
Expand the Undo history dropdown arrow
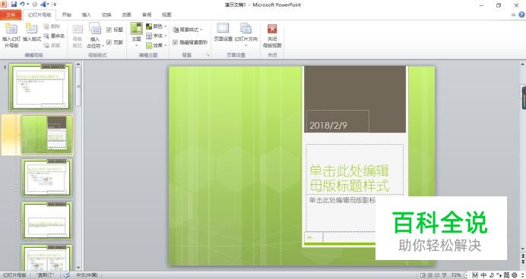(x=27, y=5)
